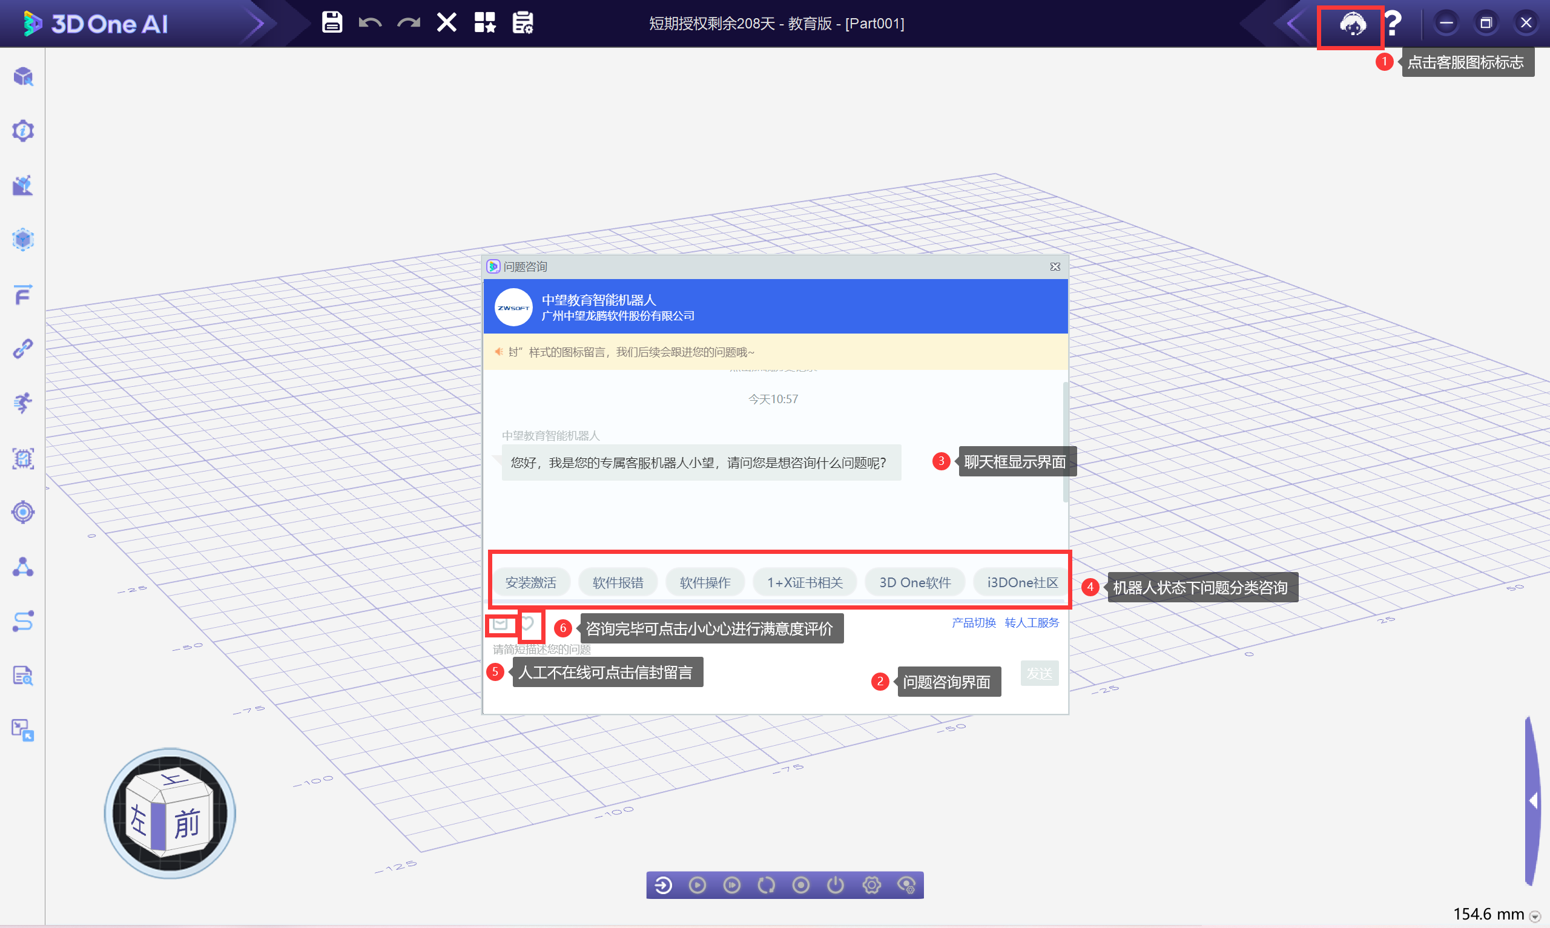Click the X delete icon in the top toolbar
This screenshot has width=1550, height=928.
(446, 23)
